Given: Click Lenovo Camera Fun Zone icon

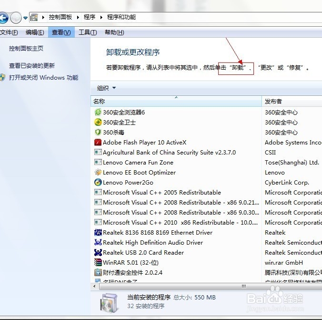Looking at the screenshot, I should [x=98, y=162].
